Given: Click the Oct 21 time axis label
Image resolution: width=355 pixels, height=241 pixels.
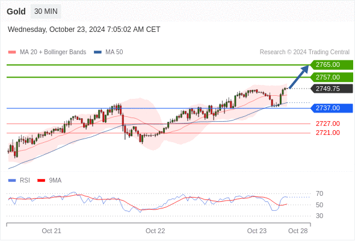Looking at the screenshot, I should pyautogui.click(x=51, y=231).
